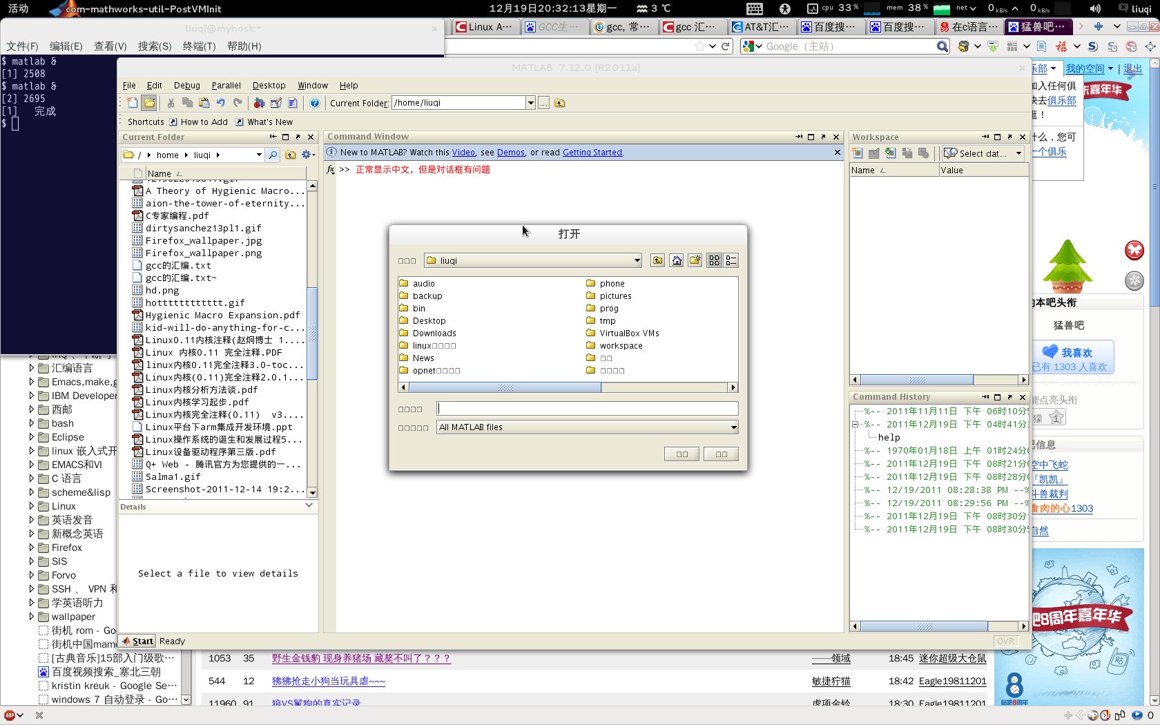Switch to details view in Open dialog
The height and width of the screenshot is (725, 1160).
click(731, 260)
